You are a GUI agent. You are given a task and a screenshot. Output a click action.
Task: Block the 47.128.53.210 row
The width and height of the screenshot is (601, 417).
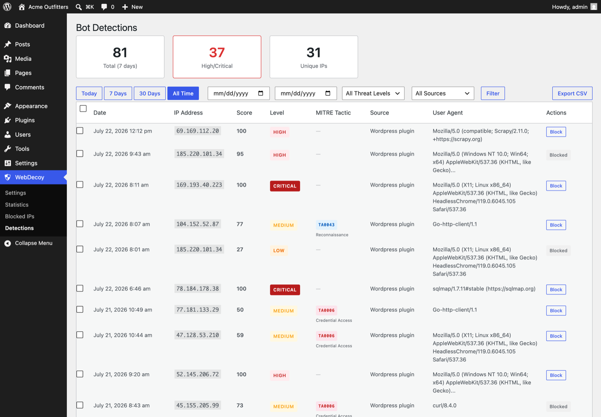[556, 336]
